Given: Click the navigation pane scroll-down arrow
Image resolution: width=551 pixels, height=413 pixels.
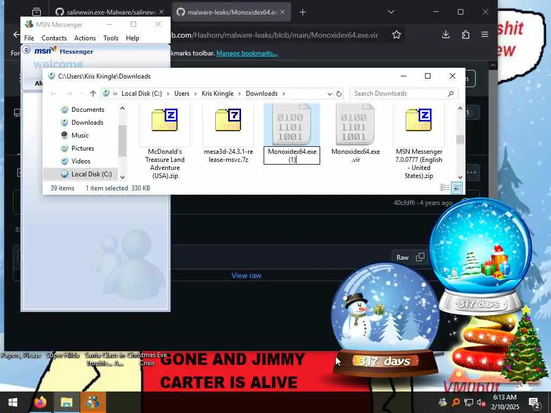Looking at the screenshot, I should coord(122,177).
